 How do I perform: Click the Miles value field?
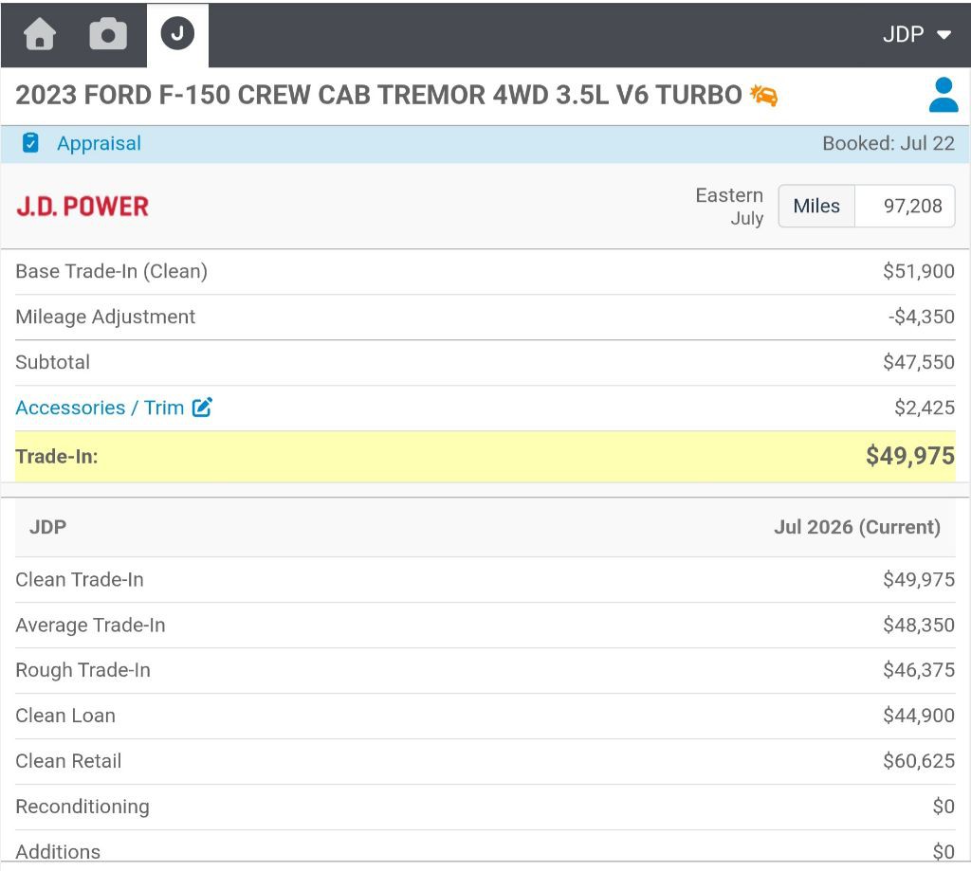coord(905,207)
